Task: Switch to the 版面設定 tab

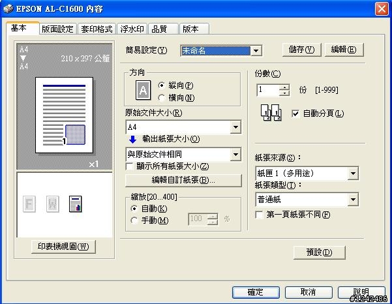Action: pyautogui.click(x=58, y=29)
